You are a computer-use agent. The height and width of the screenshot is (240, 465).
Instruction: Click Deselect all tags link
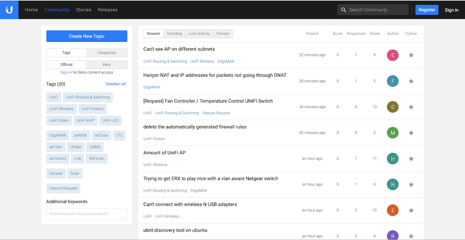tap(115, 84)
